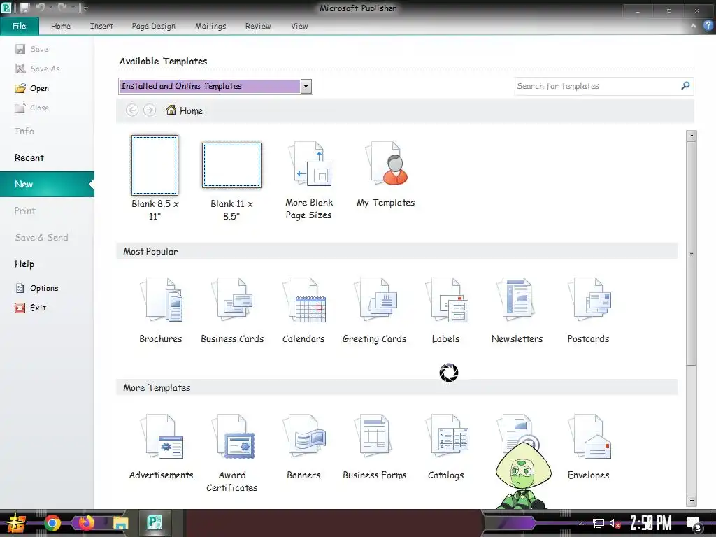Switch to the View ribbon tab
716x537 pixels.
click(299, 26)
